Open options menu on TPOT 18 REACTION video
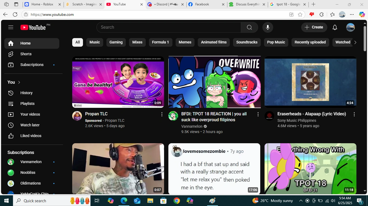The image size is (368, 206). (258, 114)
